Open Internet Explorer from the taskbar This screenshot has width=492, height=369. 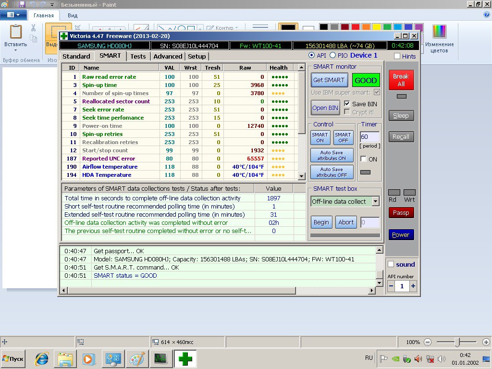[42, 358]
